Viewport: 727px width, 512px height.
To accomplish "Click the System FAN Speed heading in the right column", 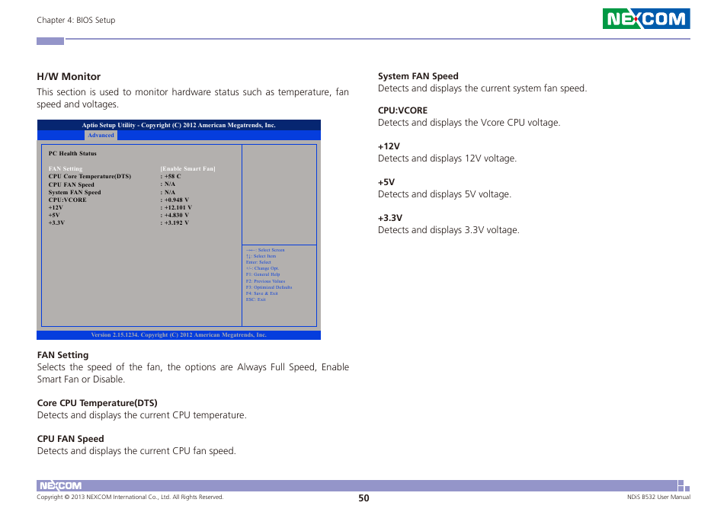I will click(418, 76).
